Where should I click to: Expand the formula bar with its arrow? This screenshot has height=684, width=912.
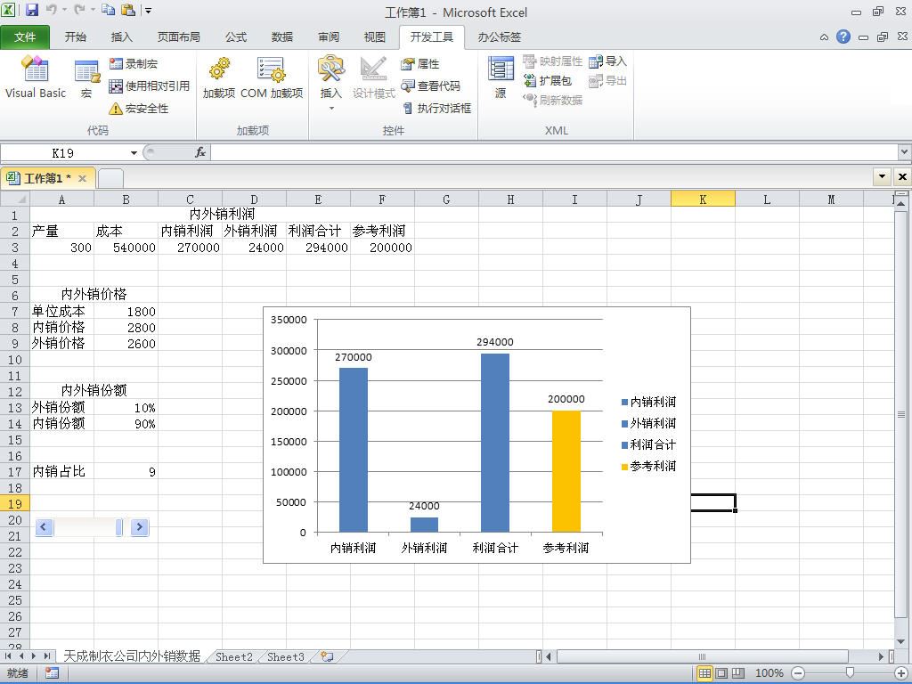(905, 151)
